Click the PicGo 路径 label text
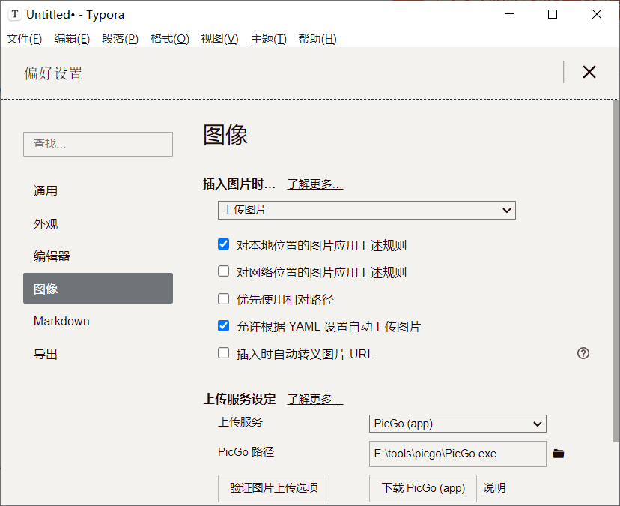 (246, 452)
